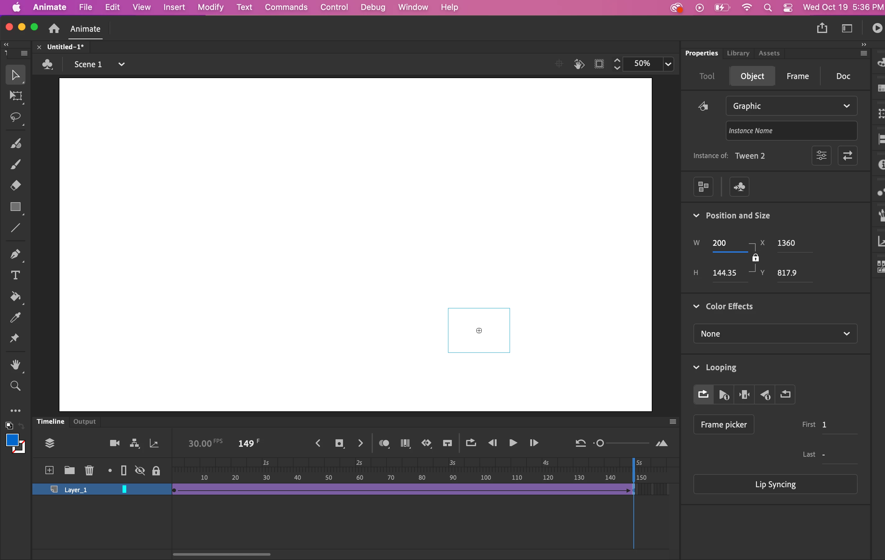Select the Free Transform tool
Viewport: 885px width, 560px height.
[16, 96]
